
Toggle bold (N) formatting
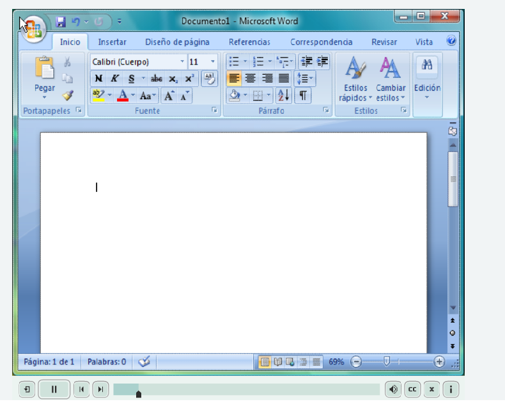98,79
